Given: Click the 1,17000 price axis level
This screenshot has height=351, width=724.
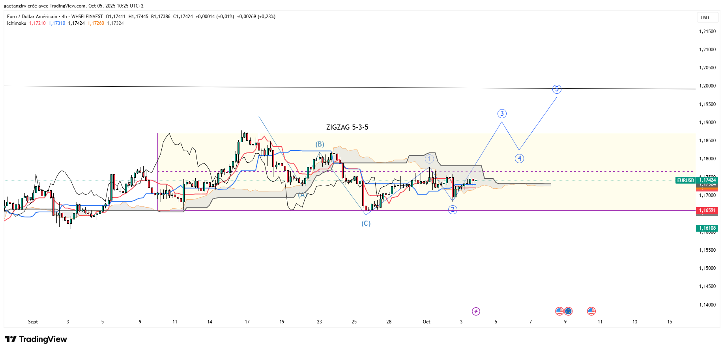Looking at the screenshot, I should (707, 195).
